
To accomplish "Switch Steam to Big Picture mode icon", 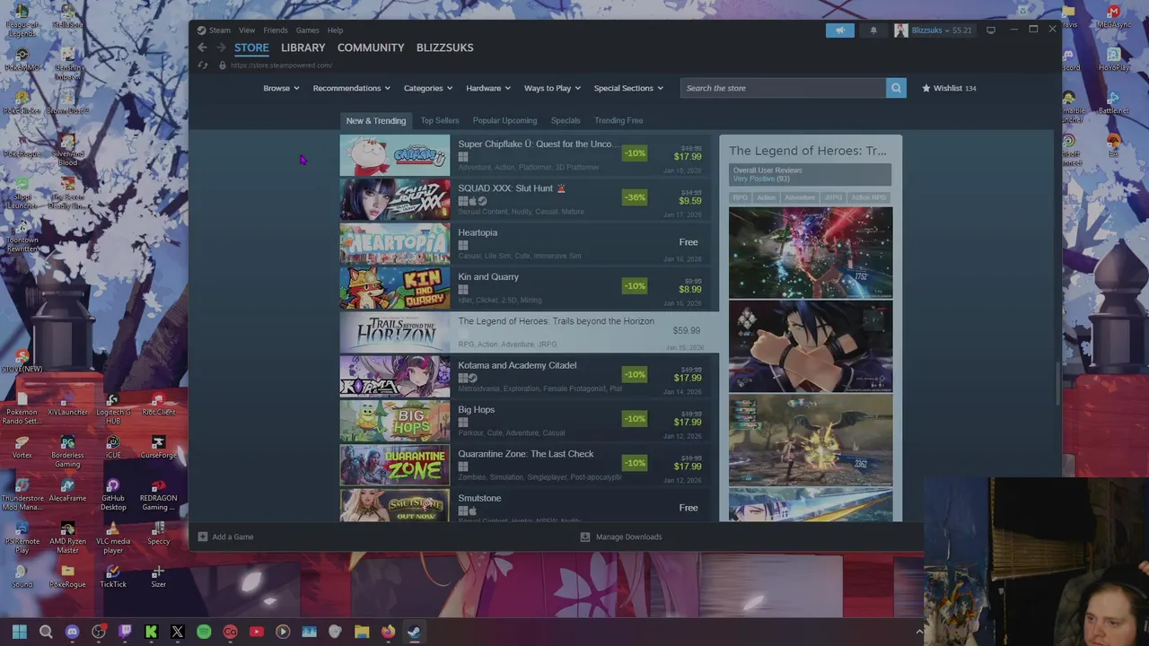I will pyautogui.click(x=991, y=30).
